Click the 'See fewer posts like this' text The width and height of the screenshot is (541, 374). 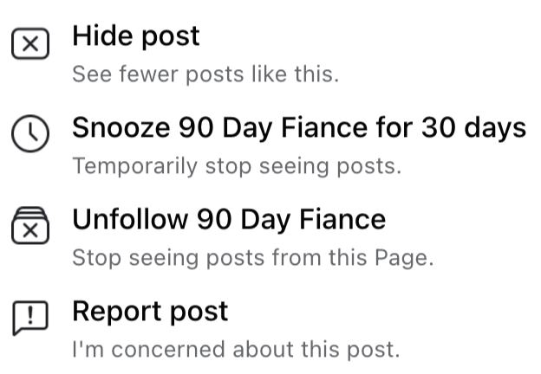coord(205,74)
